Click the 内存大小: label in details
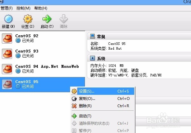This screenshot has width=191, height=133. 99,66
